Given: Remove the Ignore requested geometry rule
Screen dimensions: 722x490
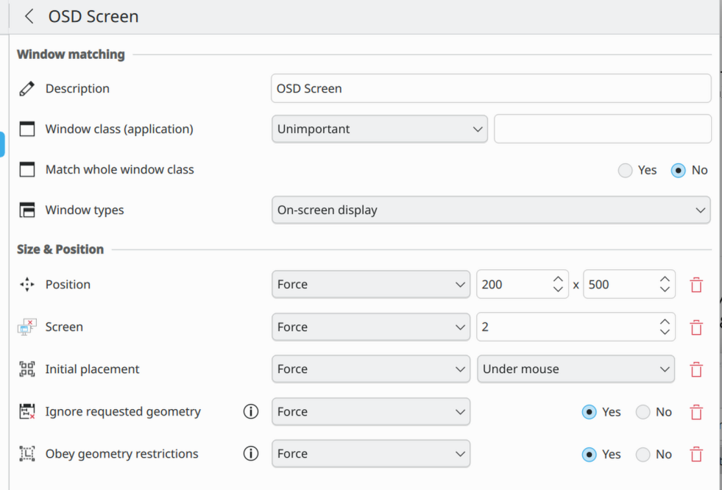Looking at the screenshot, I should tap(696, 412).
